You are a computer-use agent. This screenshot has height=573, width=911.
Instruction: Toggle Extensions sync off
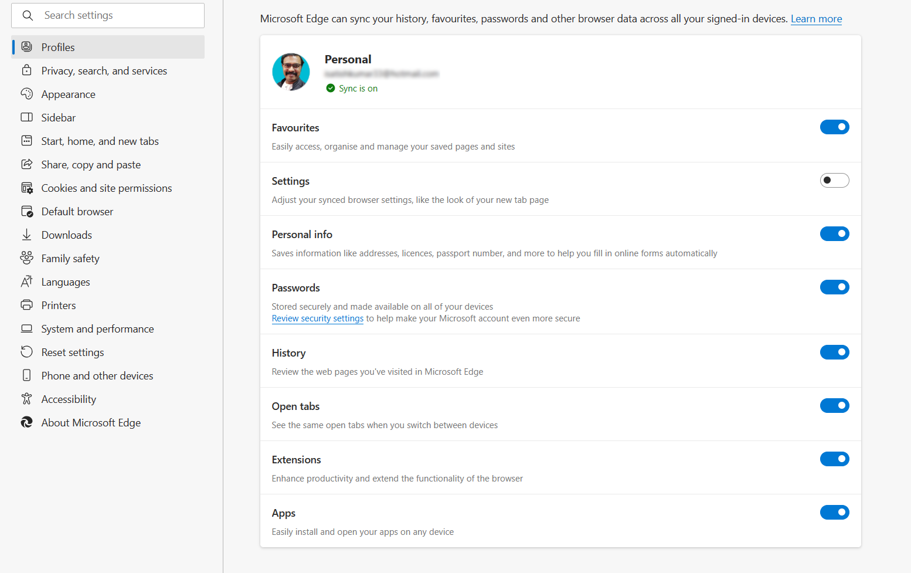click(x=834, y=459)
